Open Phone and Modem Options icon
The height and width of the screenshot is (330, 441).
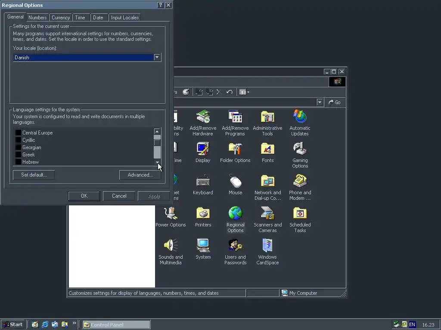(300, 187)
